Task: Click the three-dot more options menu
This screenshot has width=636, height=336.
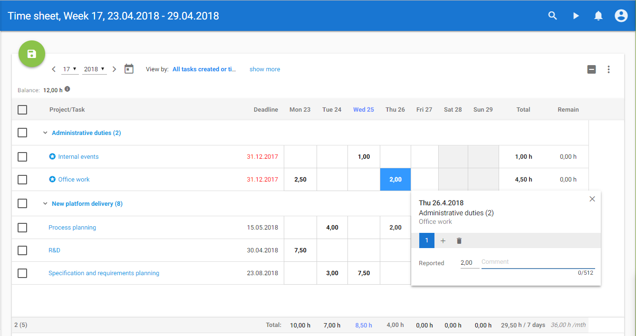Action: [x=608, y=69]
